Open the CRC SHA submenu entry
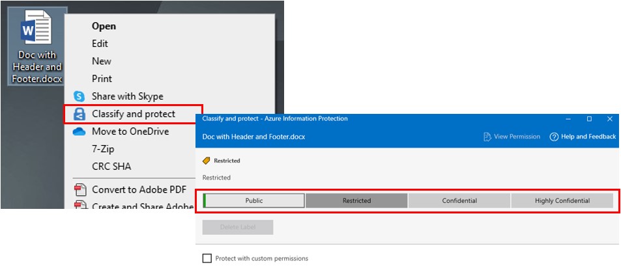621x272 pixels. 111,167
